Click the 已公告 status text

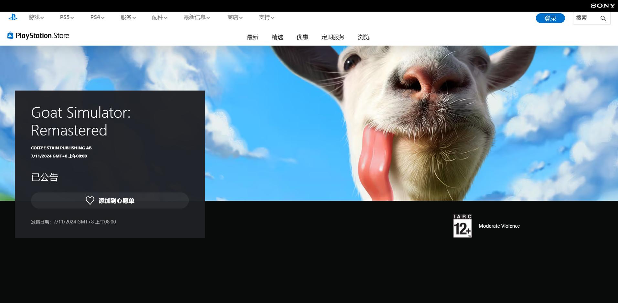(45, 177)
